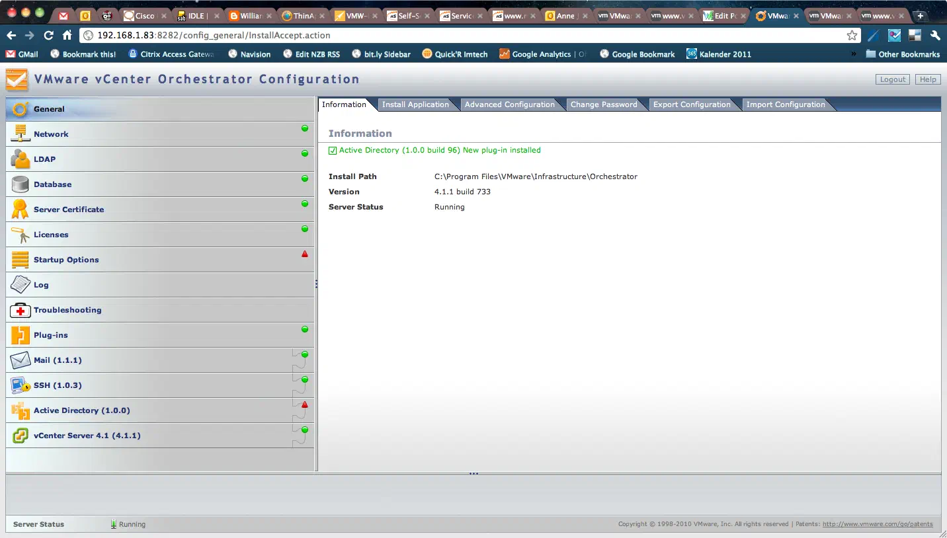This screenshot has width=947, height=538.
Task: Open the Edit NZB RSS bookmark
Action: click(311, 54)
